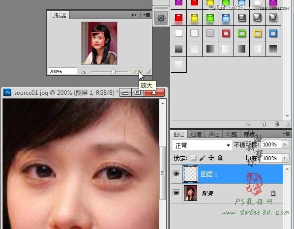Apply the yellow outline square style
The image size is (294, 229).
click(258, 33)
